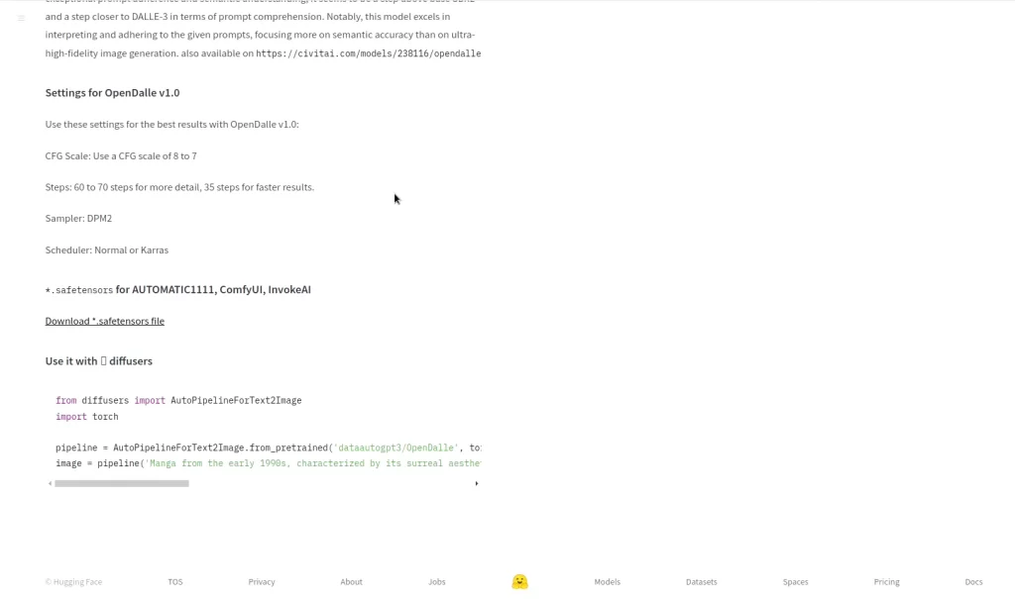Click the code block horizontal scrollbar thumb
The width and height of the screenshot is (1015, 599).
pyautogui.click(x=121, y=484)
